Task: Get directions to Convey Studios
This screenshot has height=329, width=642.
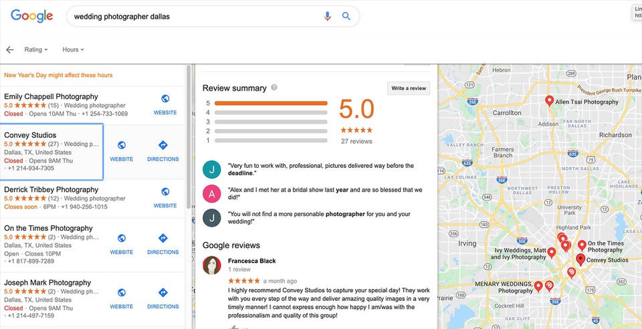Action: (x=163, y=145)
